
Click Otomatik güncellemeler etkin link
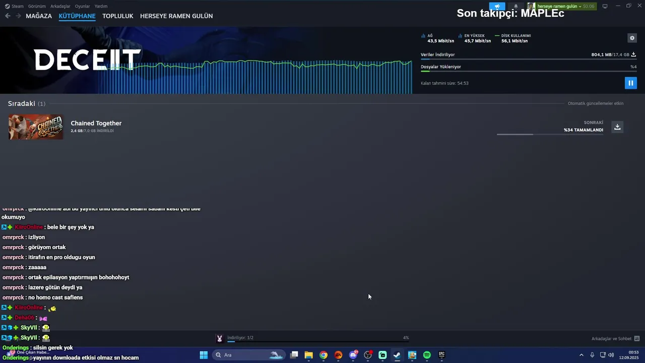click(596, 103)
